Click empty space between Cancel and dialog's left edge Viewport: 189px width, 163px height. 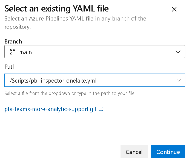pos(60,152)
